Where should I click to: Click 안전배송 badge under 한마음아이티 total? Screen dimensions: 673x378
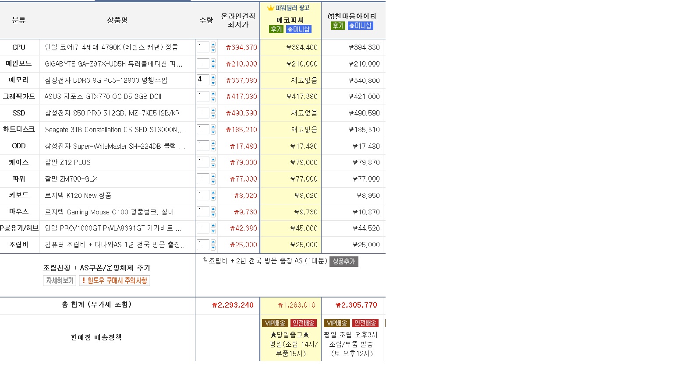pos(365,323)
